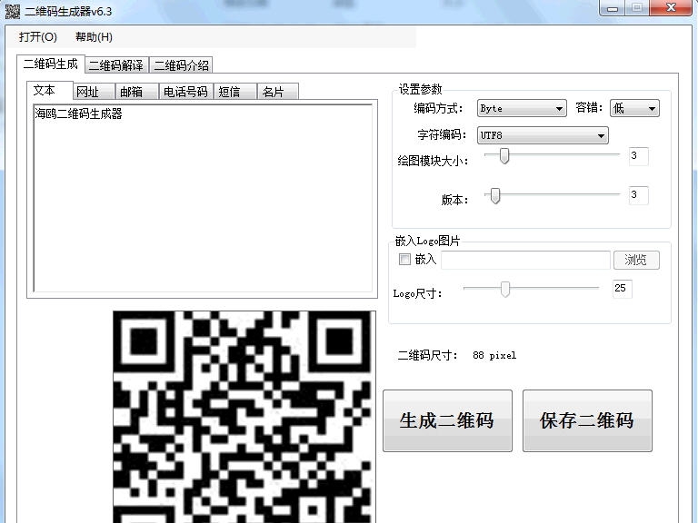The image size is (698, 523).
Task: Click the generated QR code image
Action: click(244, 417)
